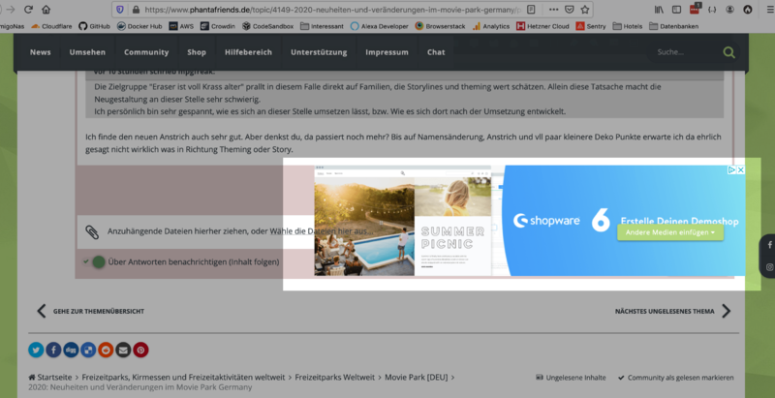Screen dimensions: 775x398
Task: Open the Shop navigation item
Action: pyautogui.click(x=197, y=52)
